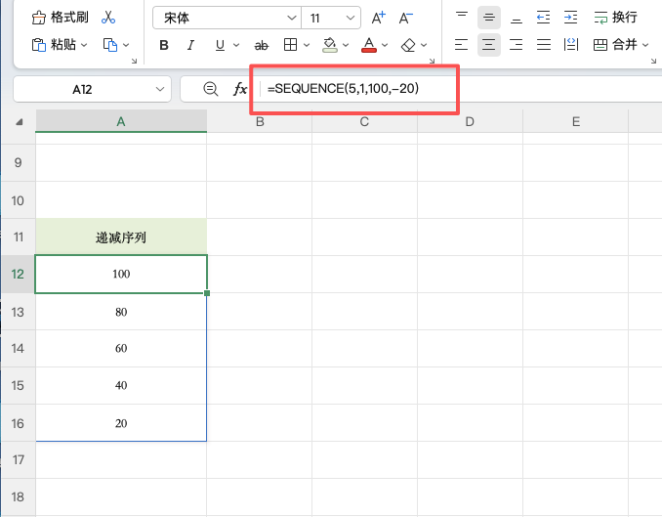The width and height of the screenshot is (662, 517).
Task: Click the Distributed alignment icon
Action: [571, 44]
